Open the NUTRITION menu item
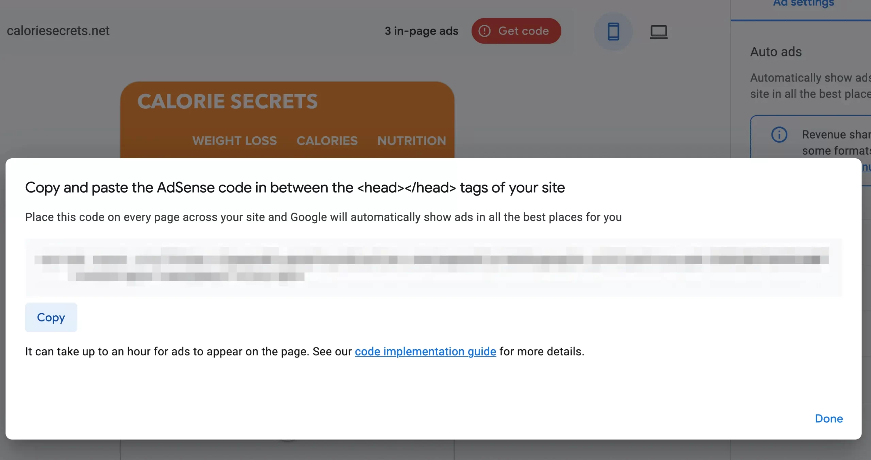 click(x=412, y=141)
